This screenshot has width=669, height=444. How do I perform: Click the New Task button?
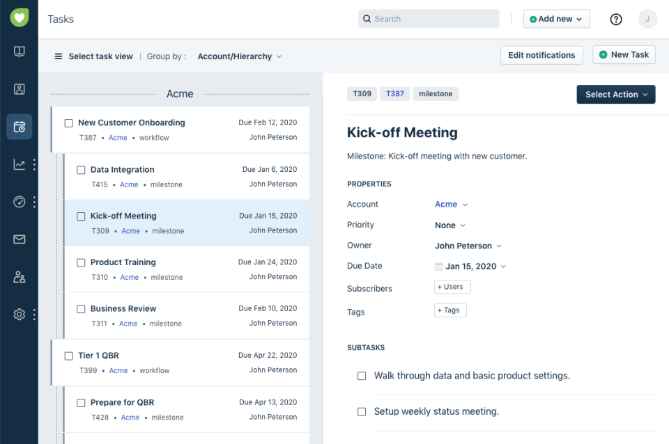pos(623,54)
